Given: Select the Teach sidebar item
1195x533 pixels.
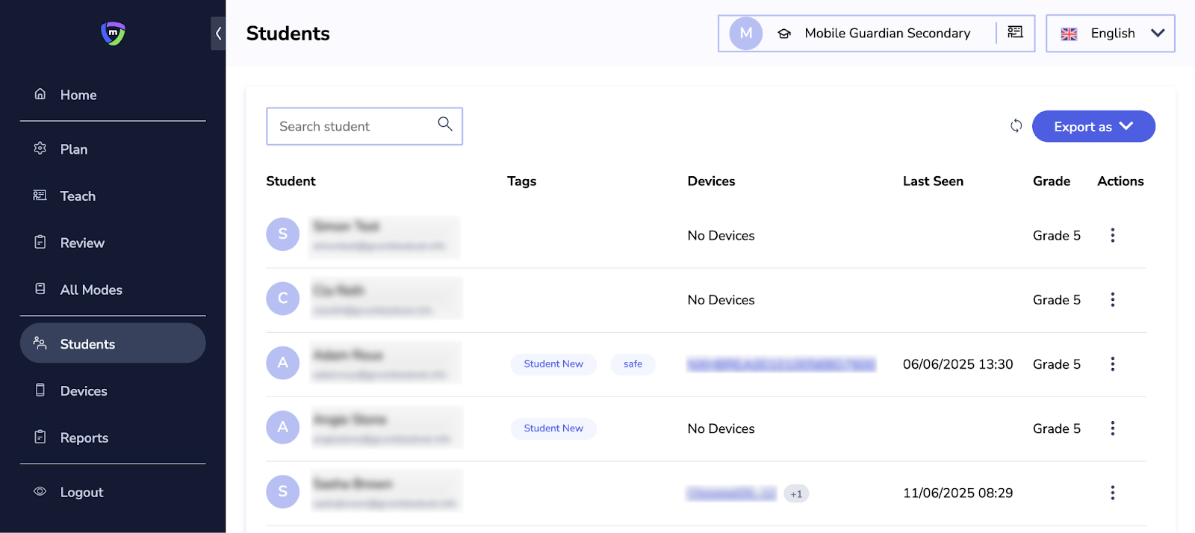Looking at the screenshot, I should pyautogui.click(x=78, y=196).
